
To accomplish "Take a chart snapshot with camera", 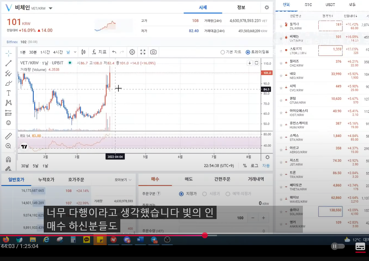I will pyautogui.click(x=153, y=52).
